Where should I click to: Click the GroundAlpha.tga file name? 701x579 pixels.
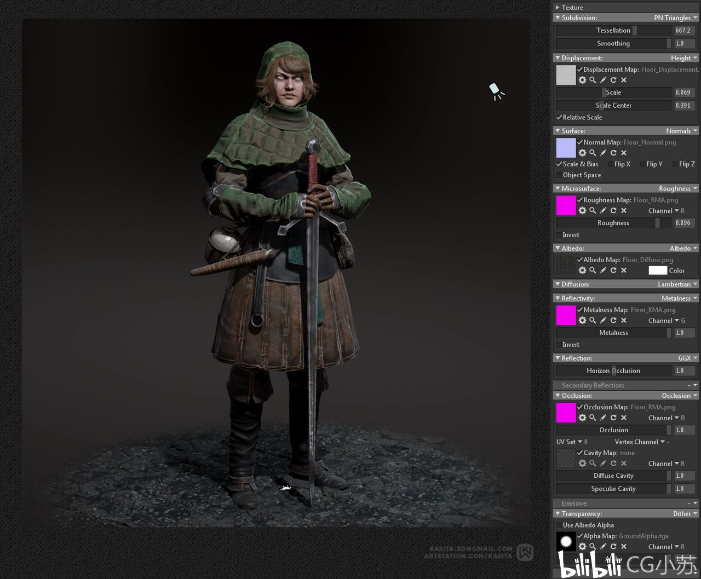pos(643,536)
